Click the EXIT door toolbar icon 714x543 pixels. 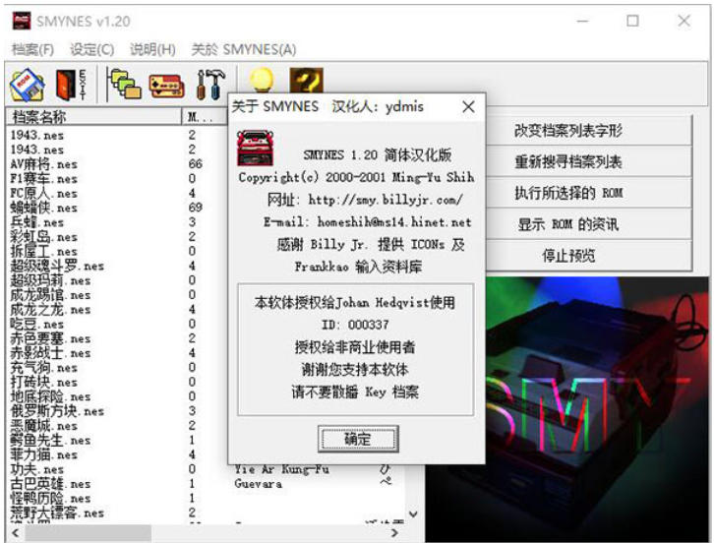71,85
